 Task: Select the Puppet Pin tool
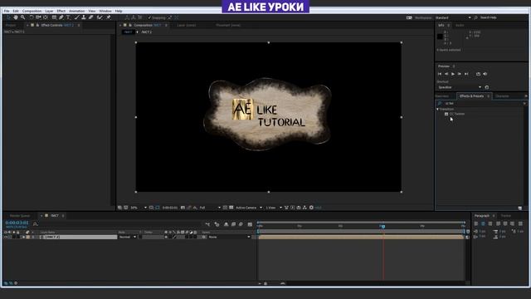coord(109,17)
